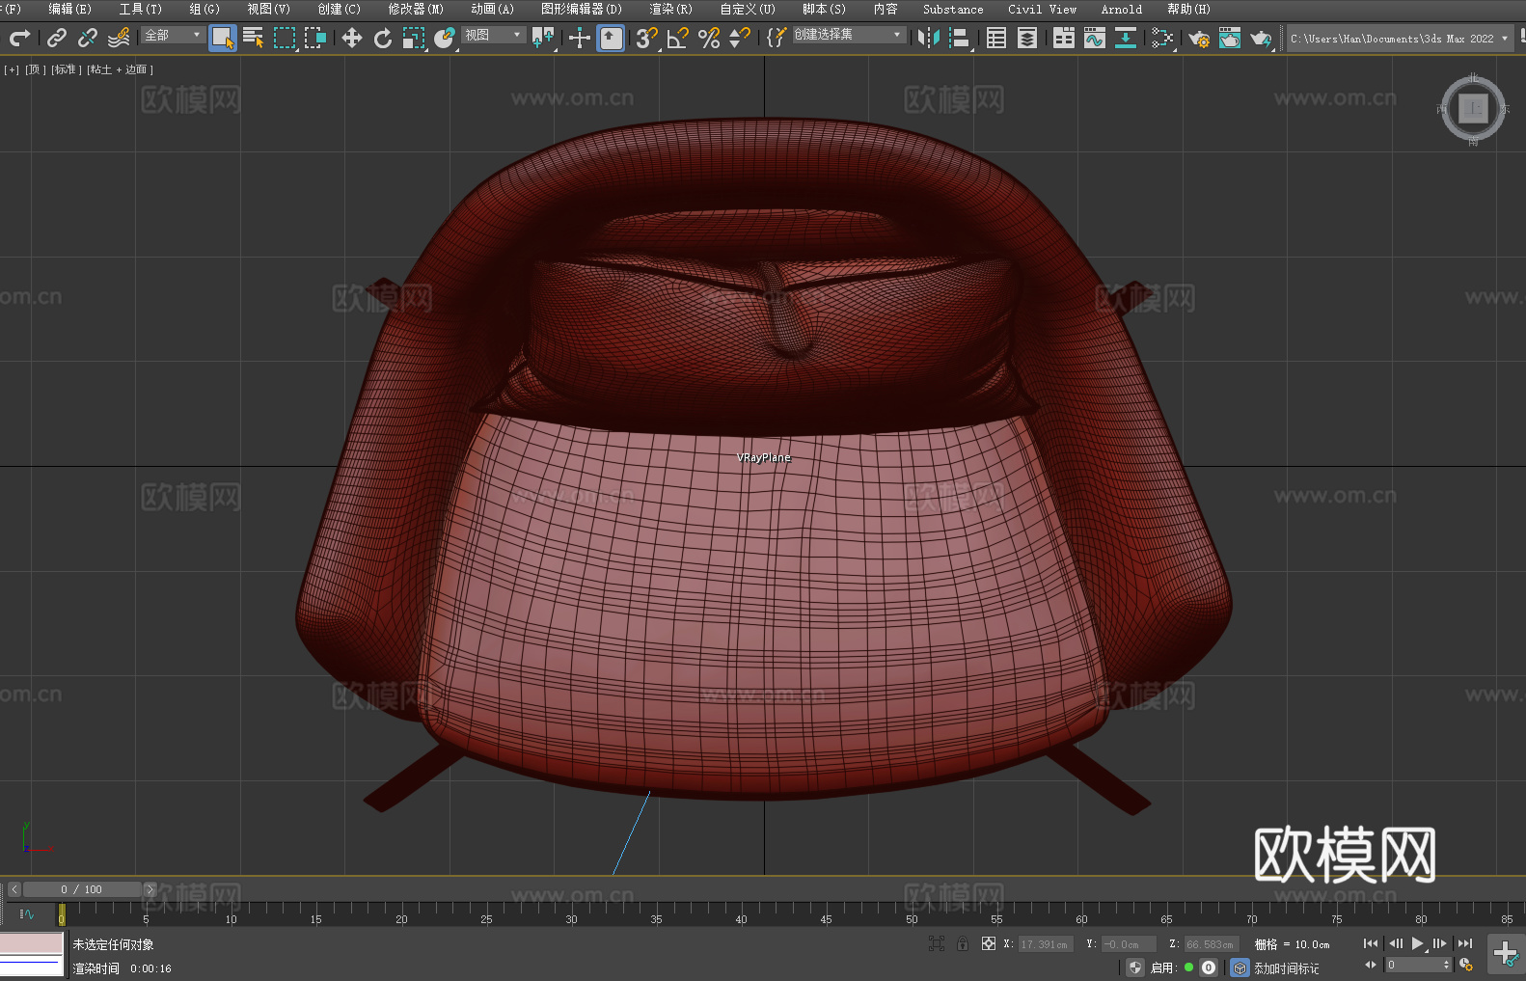Click Edit Named Selection Sets icon

(777, 38)
